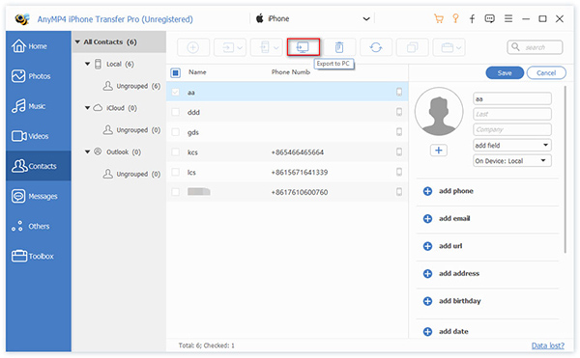The width and height of the screenshot is (580, 358).
Task: Collapse the iCloud (0) tree node
Action: coord(88,108)
